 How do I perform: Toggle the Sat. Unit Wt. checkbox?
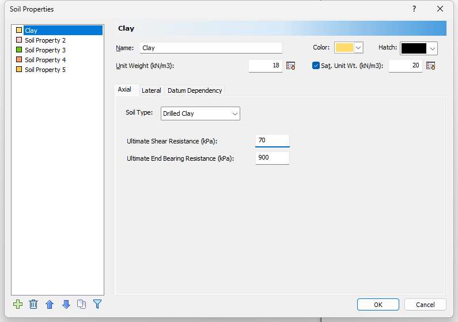click(x=316, y=66)
